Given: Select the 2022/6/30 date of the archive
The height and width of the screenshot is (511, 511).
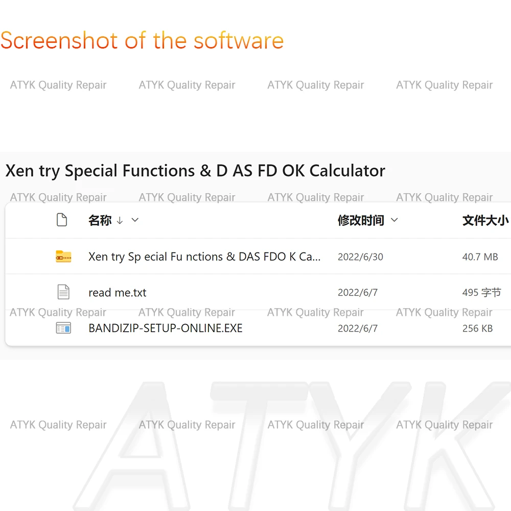Looking at the screenshot, I should point(360,257).
